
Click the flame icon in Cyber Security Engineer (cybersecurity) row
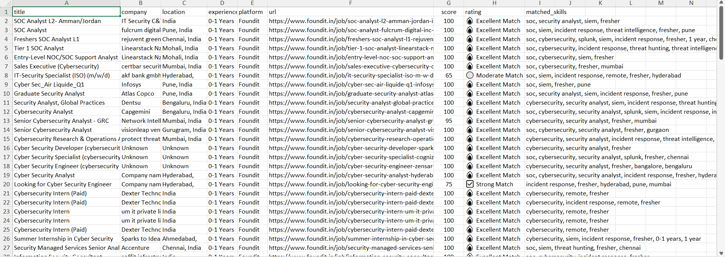pos(469,166)
